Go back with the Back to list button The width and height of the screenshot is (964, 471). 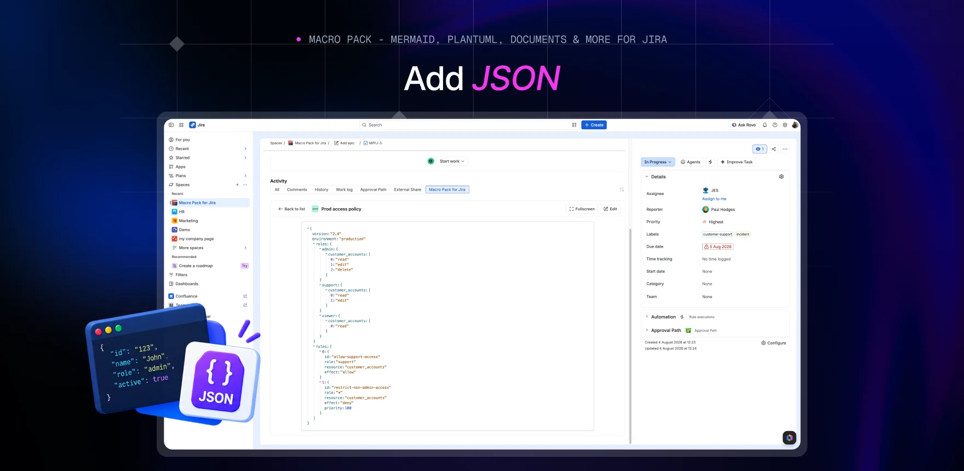tap(291, 209)
